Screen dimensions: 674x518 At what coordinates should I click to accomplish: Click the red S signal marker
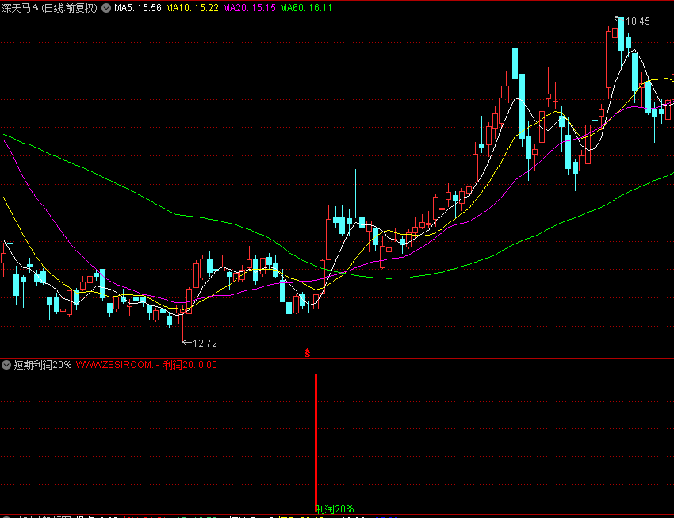(x=308, y=353)
